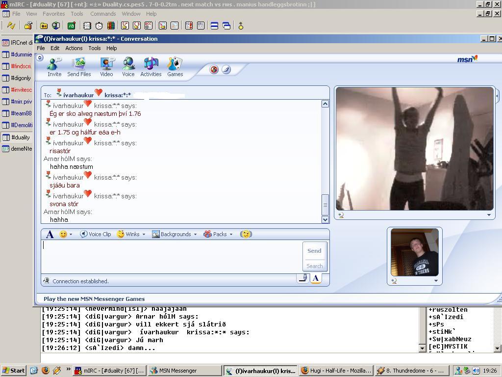
Task: Switch to Thundredome taskbar item
Action: (411, 371)
